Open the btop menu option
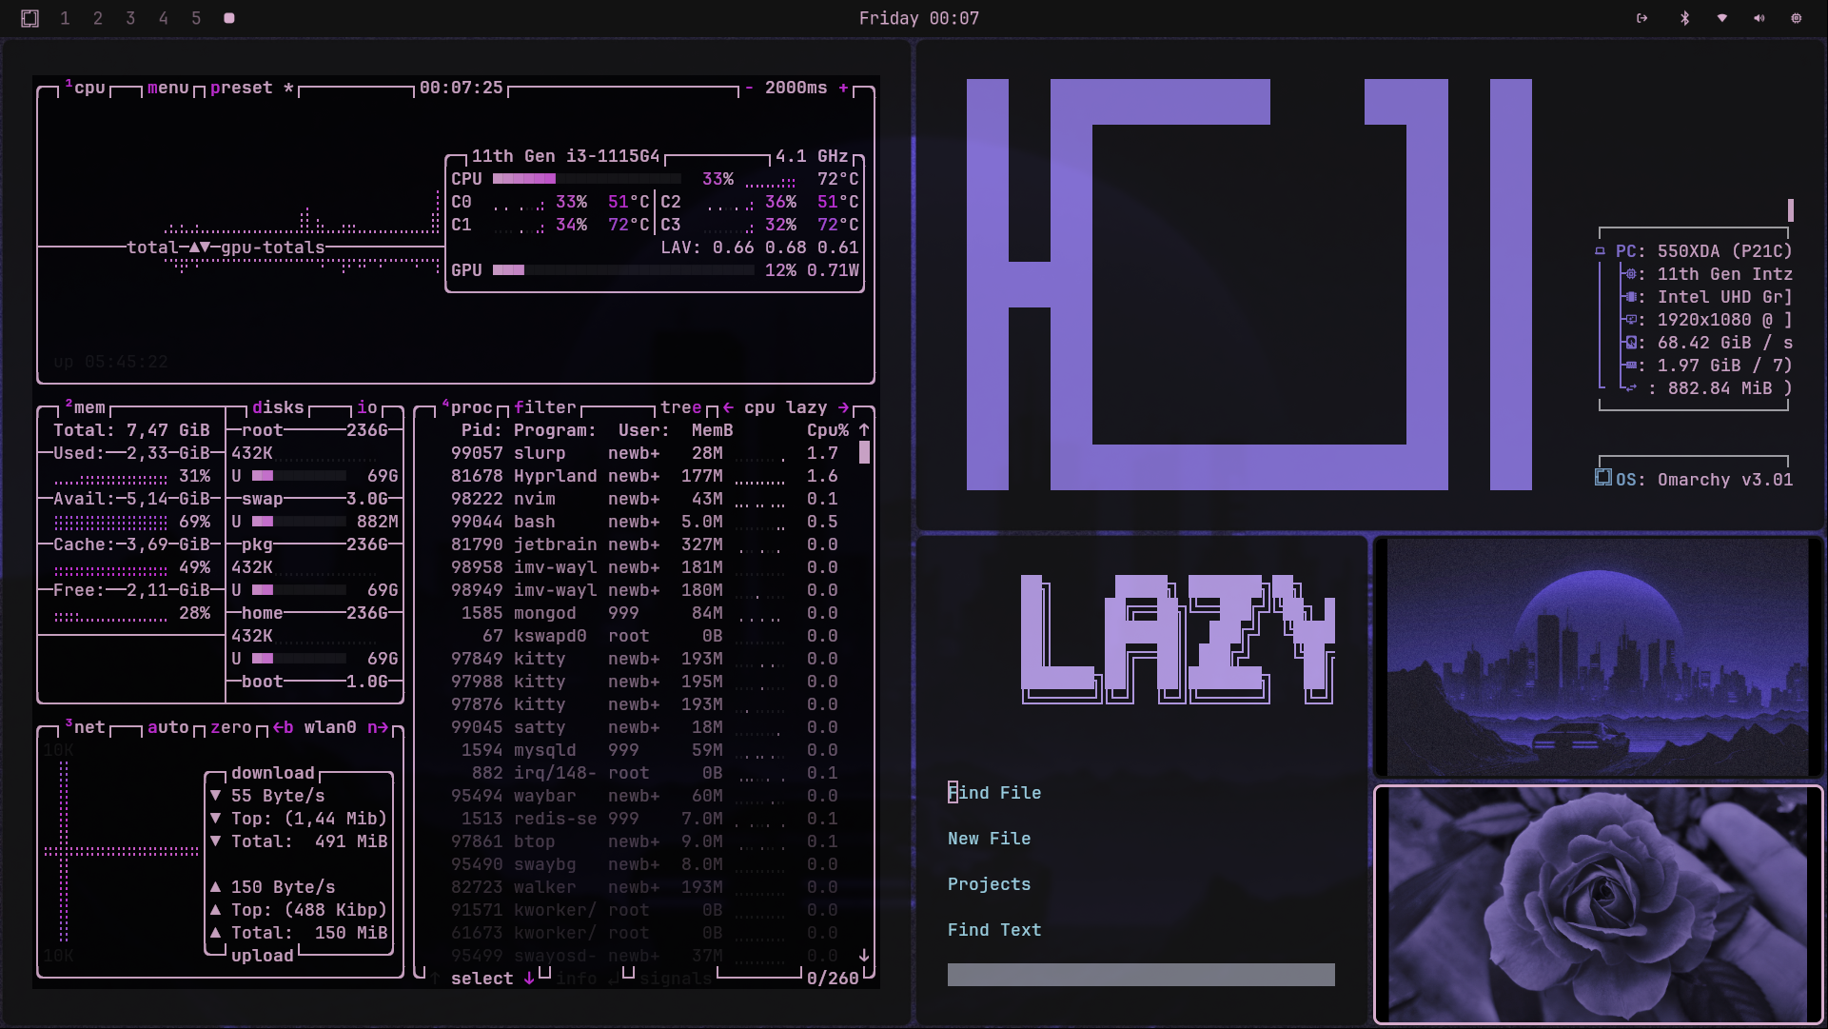The image size is (1828, 1029). point(167,88)
